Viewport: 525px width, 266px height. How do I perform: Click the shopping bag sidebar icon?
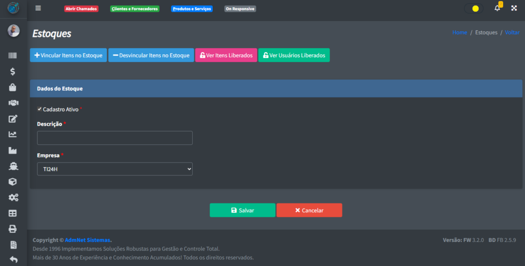tap(13, 88)
